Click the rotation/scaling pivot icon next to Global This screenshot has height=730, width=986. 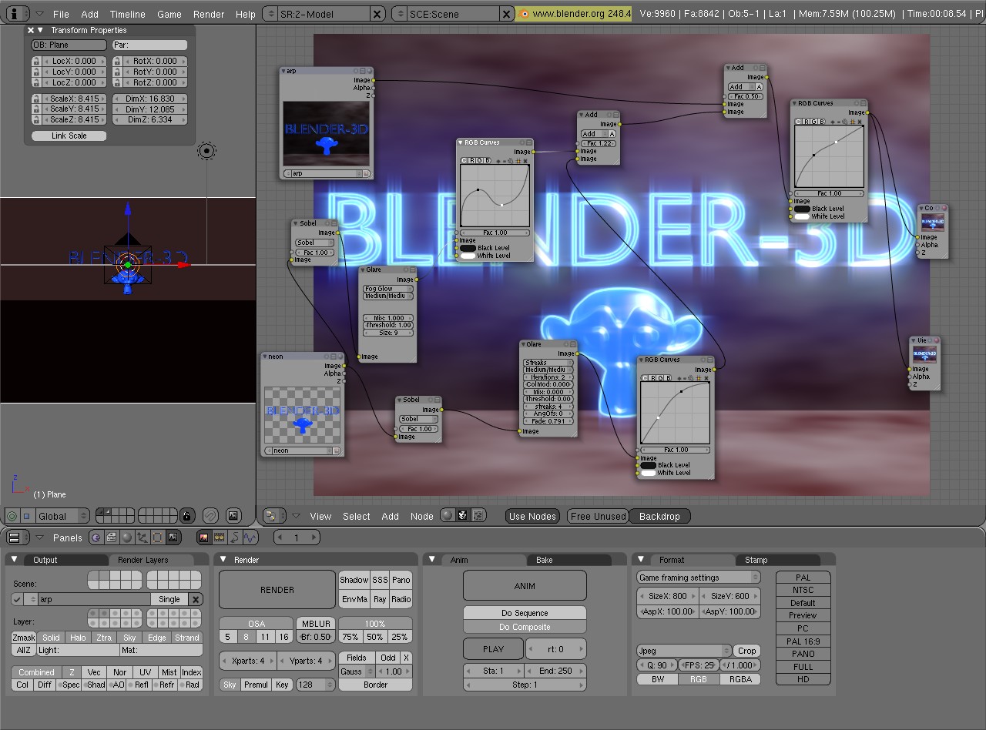[x=12, y=515]
